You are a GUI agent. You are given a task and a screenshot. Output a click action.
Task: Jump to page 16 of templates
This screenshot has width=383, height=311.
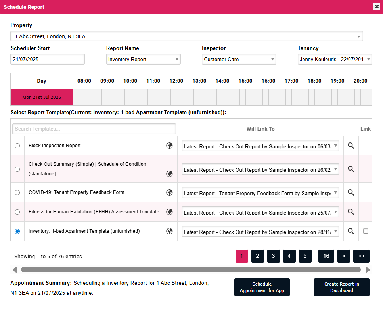pos(326,256)
